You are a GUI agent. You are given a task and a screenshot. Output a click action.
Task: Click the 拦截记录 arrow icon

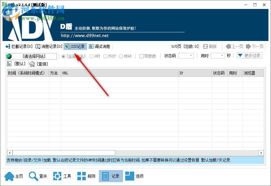[8, 46]
